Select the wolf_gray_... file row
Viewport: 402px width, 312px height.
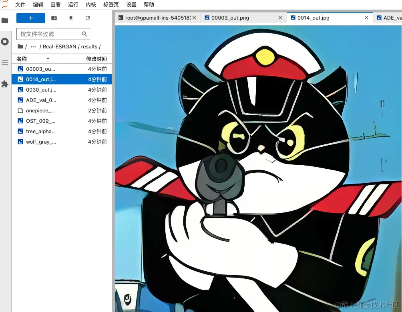[x=62, y=142]
